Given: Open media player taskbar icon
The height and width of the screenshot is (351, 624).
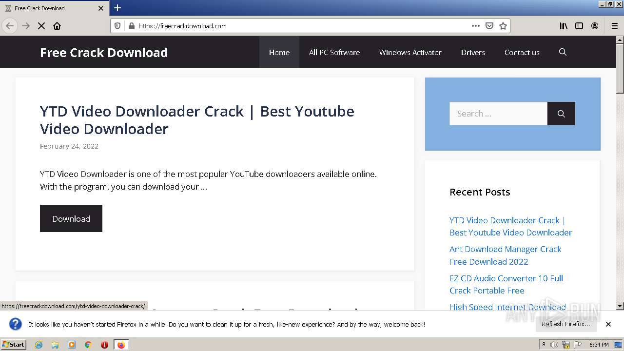Looking at the screenshot, I should [72, 345].
